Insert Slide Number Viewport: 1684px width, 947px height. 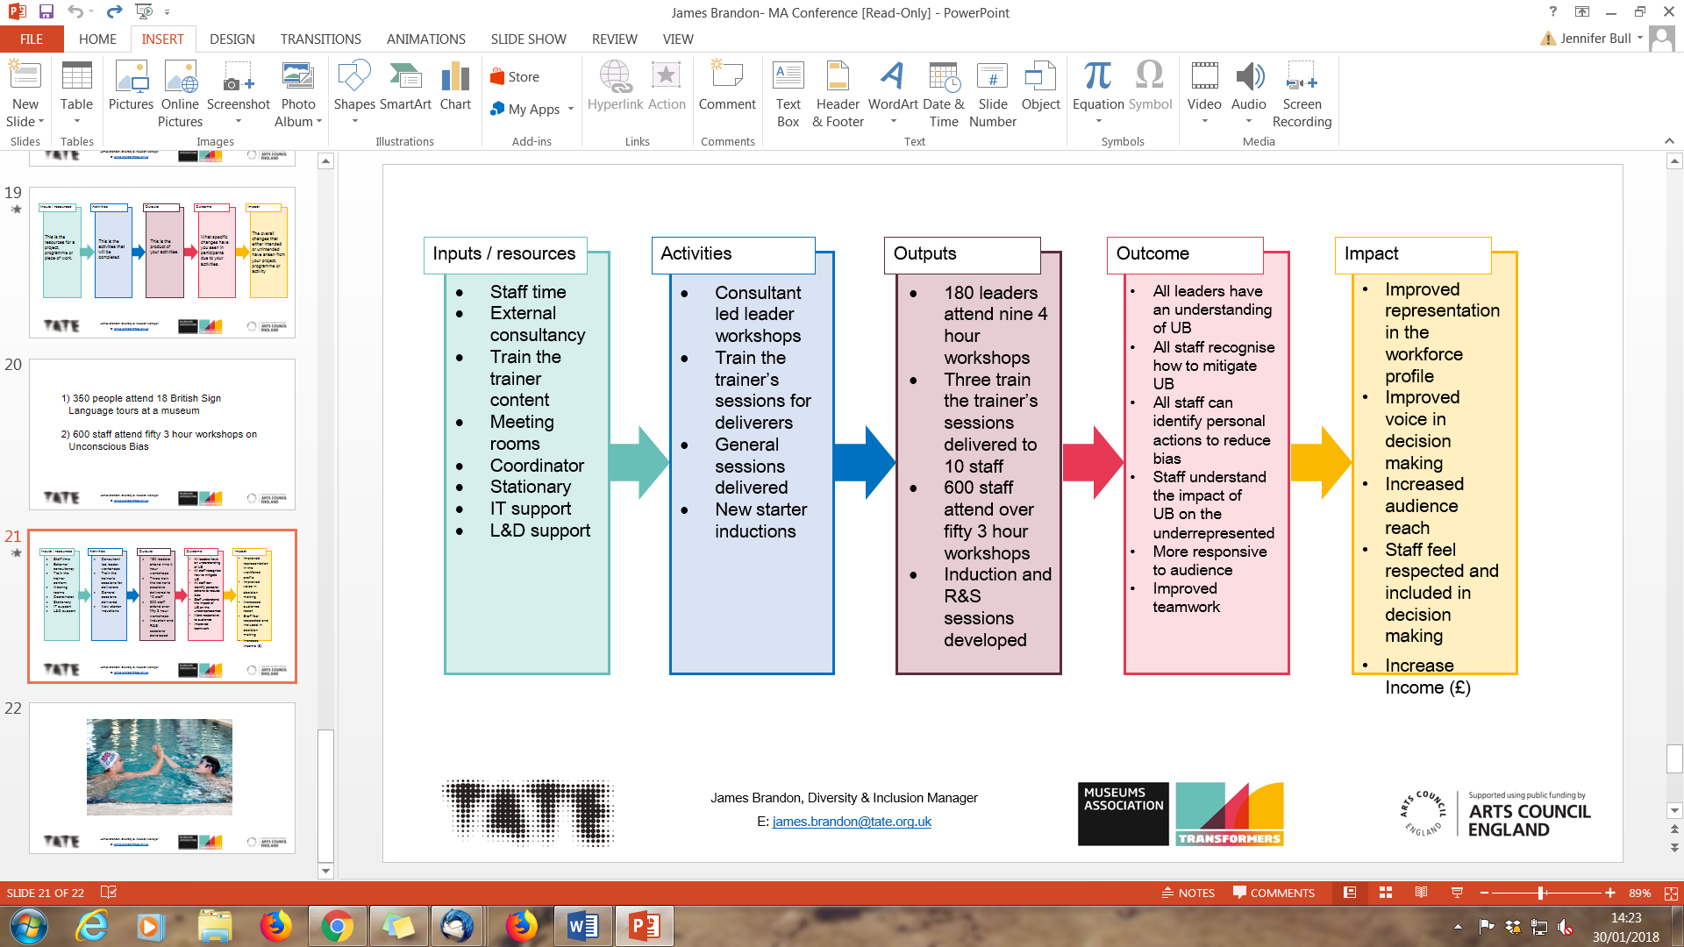pos(993,94)
